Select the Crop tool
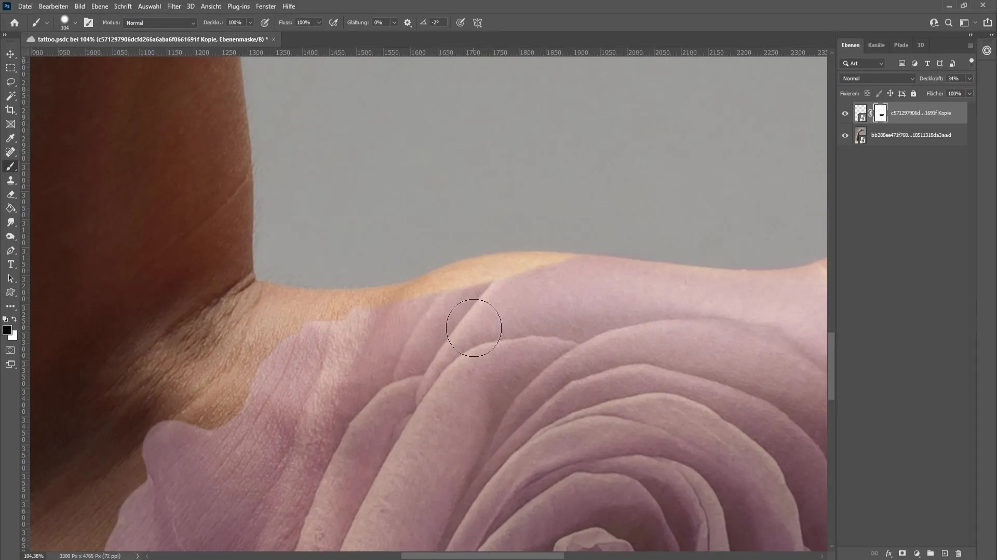The image size is (997, 560). [10, 110]
